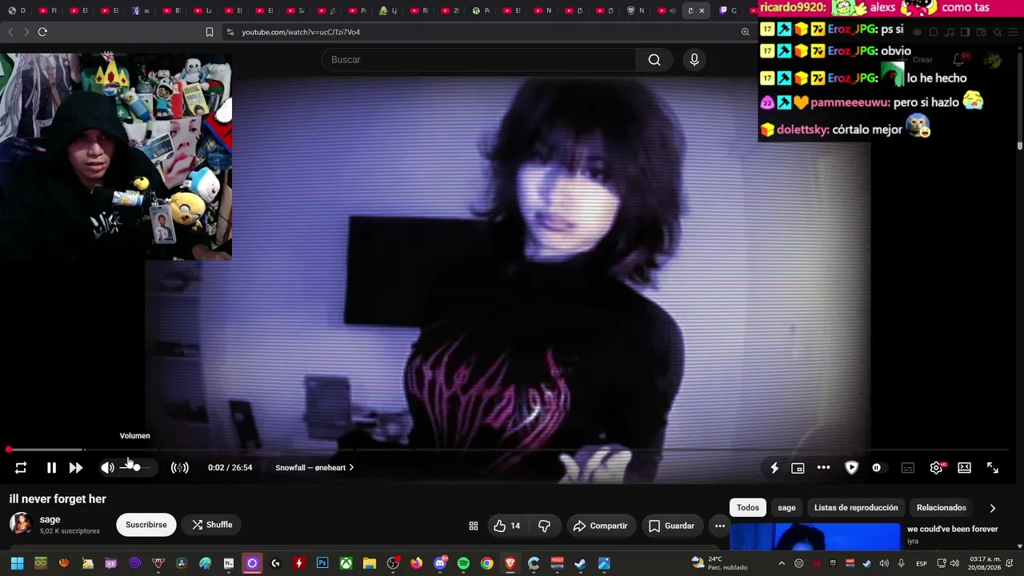Open Spotify from the taskbar
This screenshot has width=1024, height=576.
tap(463, 563)
